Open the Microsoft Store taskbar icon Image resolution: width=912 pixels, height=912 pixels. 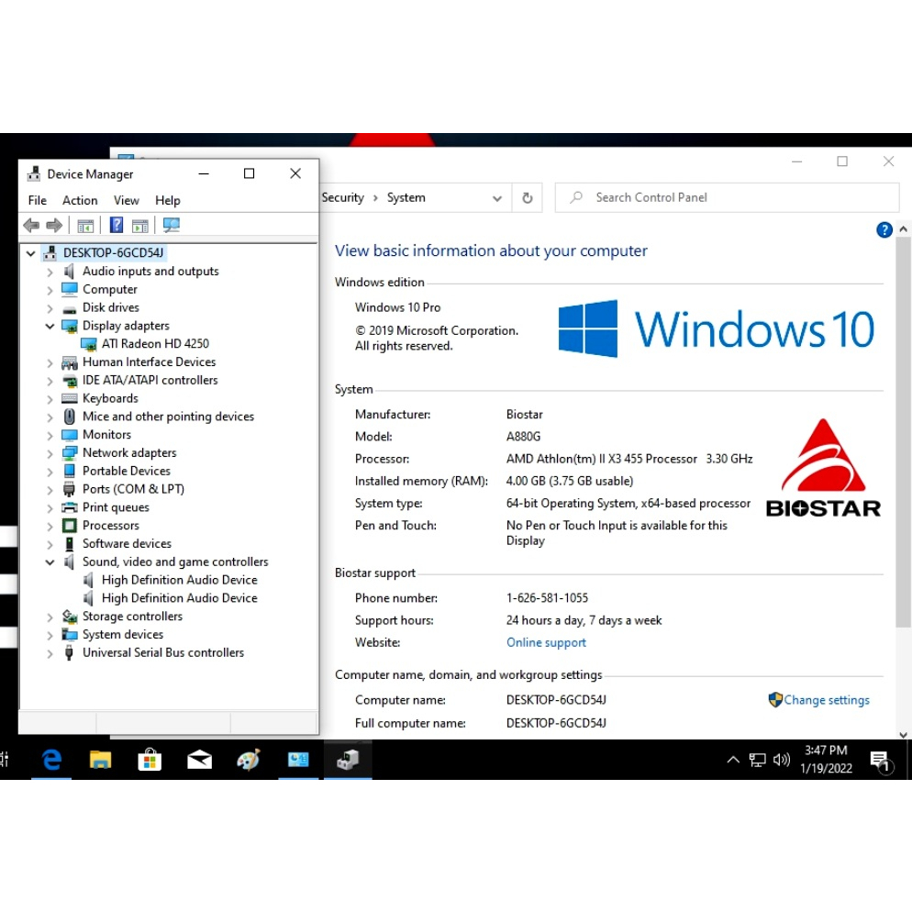click(150, 760)
